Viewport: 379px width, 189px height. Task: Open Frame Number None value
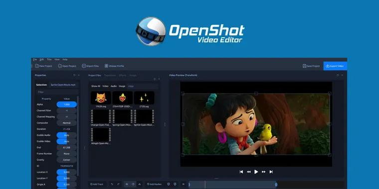(x=67, y=154)
